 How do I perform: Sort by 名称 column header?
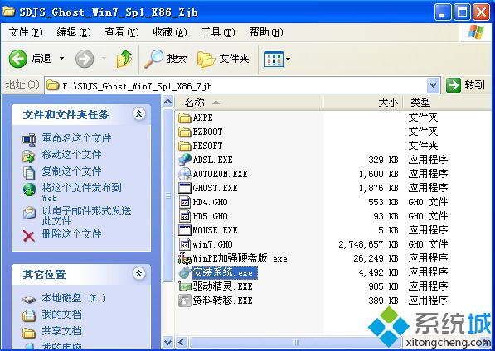pos(250,103)
